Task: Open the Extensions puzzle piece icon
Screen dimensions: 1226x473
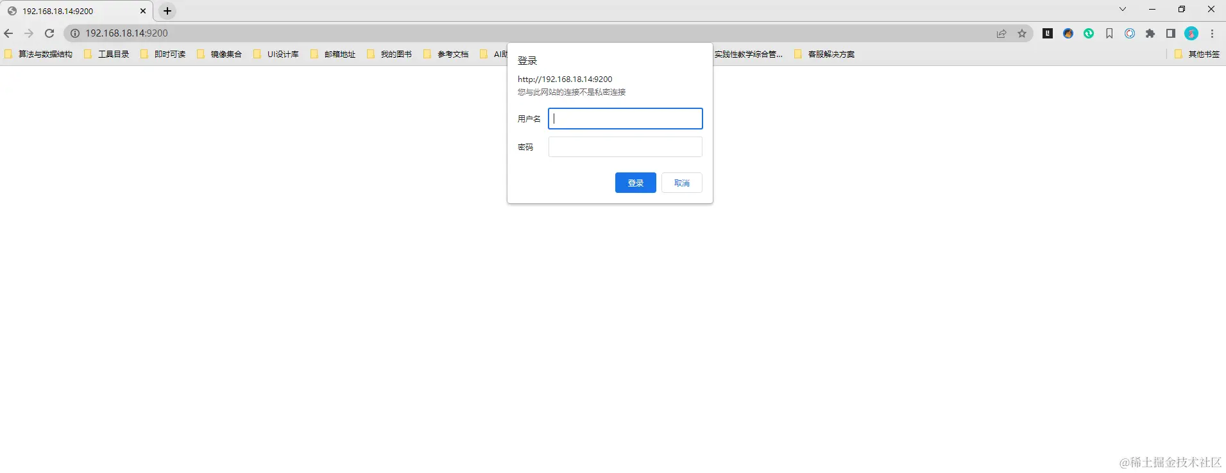Action: tap(1150, 33)
